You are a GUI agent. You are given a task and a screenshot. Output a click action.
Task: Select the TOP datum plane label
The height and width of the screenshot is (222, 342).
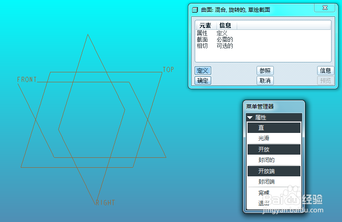tap(169, 70)
